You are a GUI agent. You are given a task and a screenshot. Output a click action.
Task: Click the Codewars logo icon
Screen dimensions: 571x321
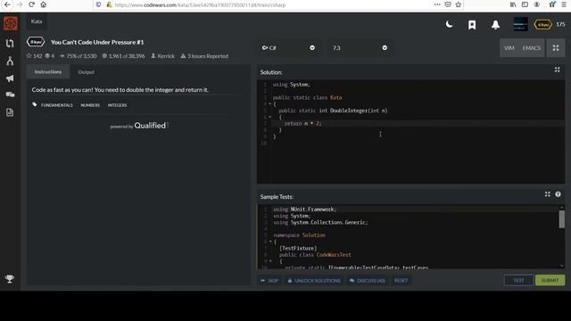(x=10, y=23)
